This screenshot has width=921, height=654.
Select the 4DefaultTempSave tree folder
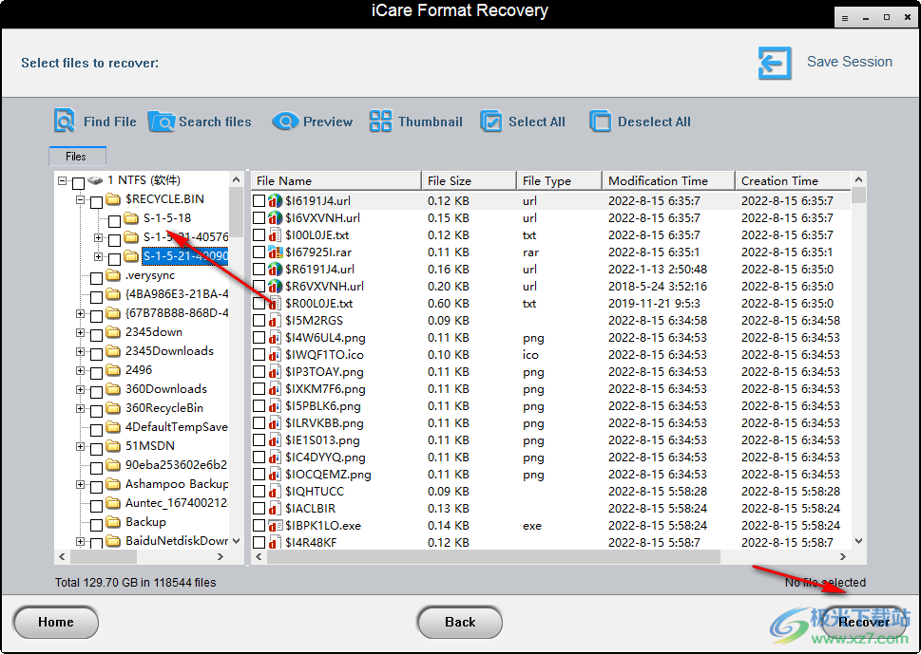tap(176, 427)
